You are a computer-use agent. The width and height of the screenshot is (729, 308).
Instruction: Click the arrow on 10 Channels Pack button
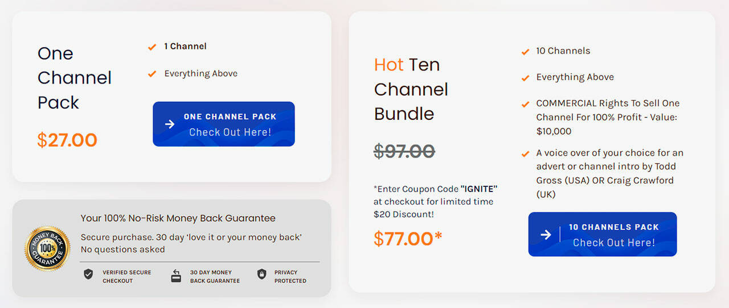(546, 235)
